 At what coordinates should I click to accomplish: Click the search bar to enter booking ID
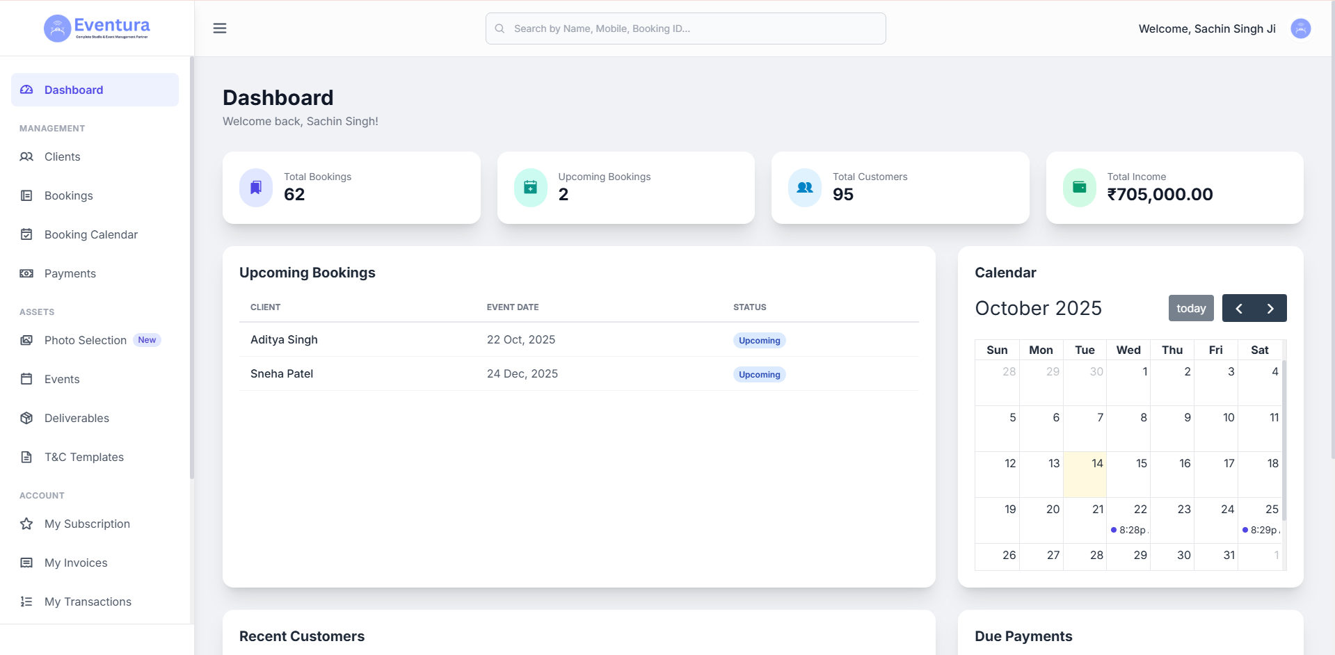point(685,29)
